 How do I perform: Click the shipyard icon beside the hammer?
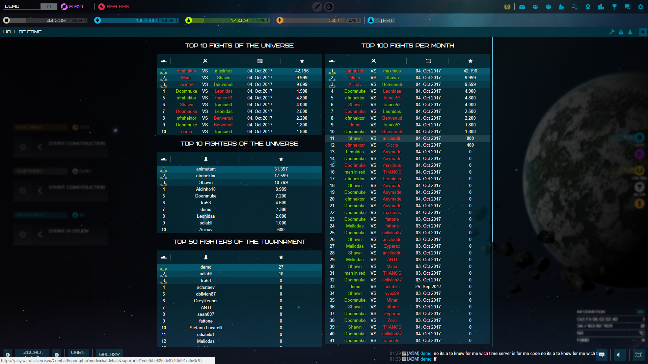621,32
